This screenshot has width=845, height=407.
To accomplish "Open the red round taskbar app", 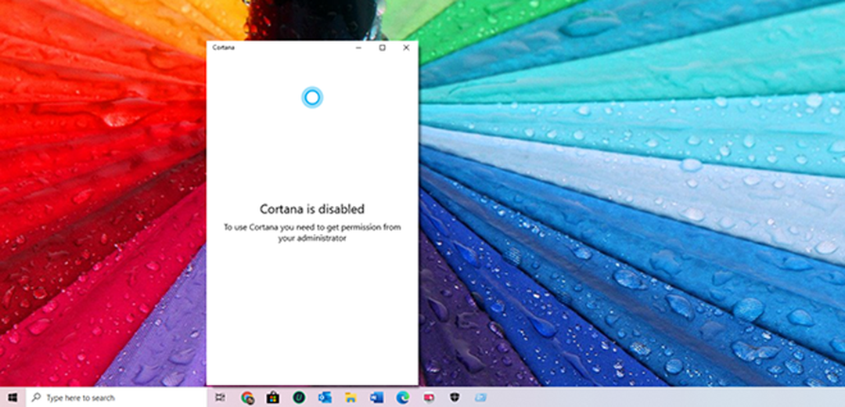I will 429,398.
